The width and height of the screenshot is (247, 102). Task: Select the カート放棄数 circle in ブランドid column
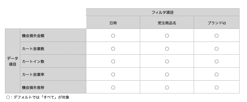[216, 49]
